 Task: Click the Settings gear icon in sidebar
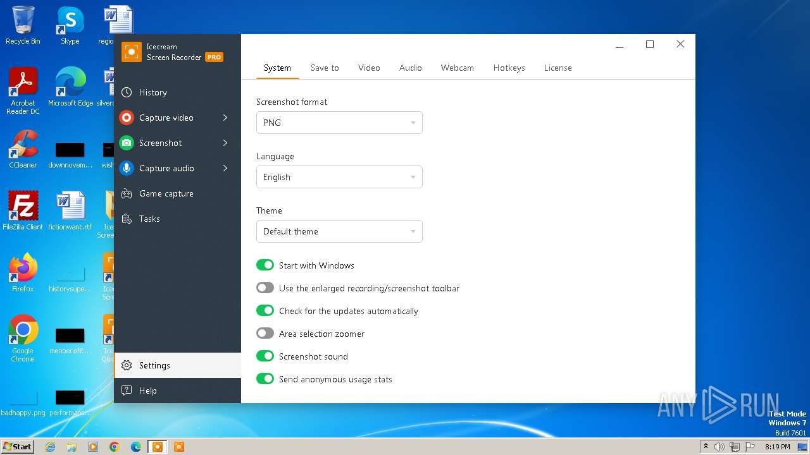(x=127, y=365)
